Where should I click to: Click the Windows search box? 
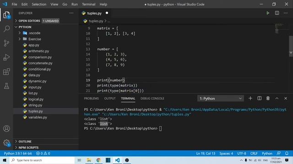(42, 160)
